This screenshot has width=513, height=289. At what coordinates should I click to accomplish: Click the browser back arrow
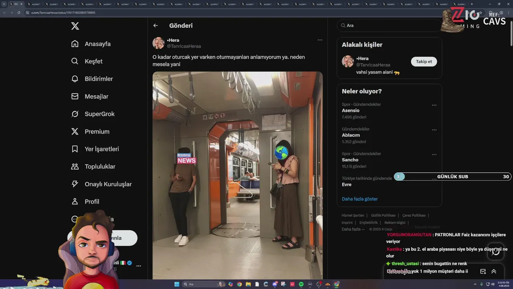click(x=4, y=12)
